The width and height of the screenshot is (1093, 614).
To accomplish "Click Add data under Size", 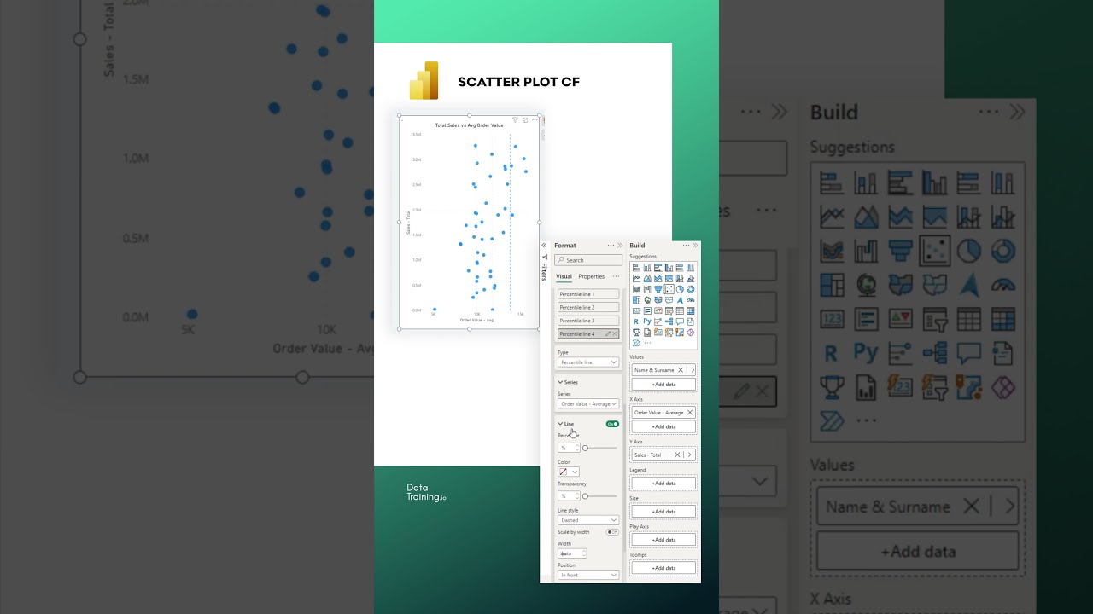I will click(663, 512).
